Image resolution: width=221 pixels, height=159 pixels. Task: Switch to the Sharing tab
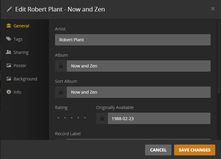pyautogui.click(x=21, y=52)
